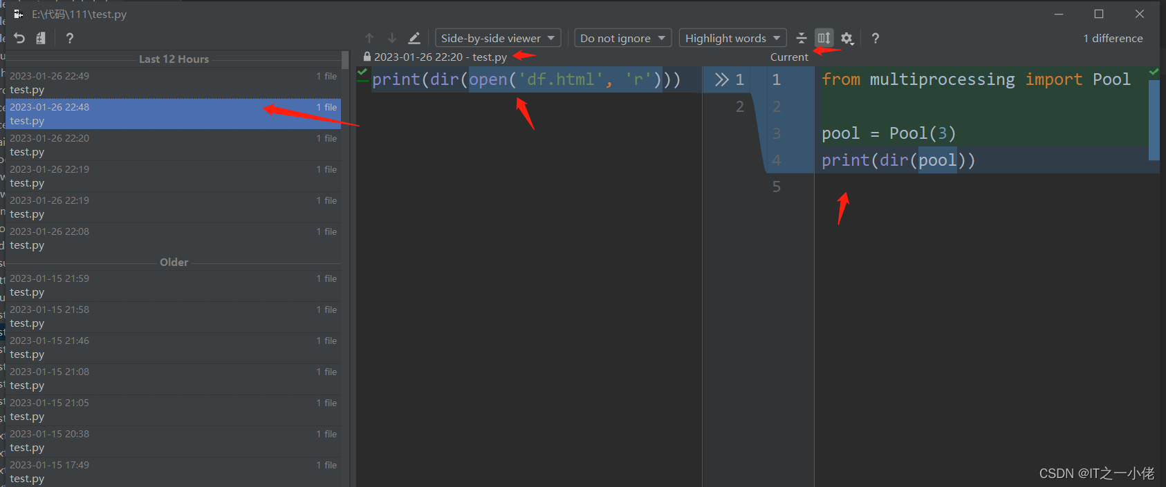Minimize the Local History window
The width and height of the screenshot is (1166, 487).
1059,14
